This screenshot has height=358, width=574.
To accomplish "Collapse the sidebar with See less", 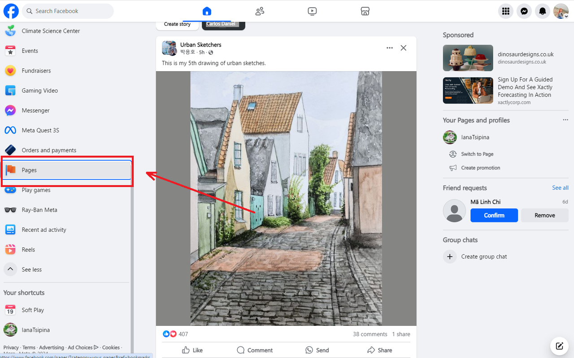I will [66, 269].
